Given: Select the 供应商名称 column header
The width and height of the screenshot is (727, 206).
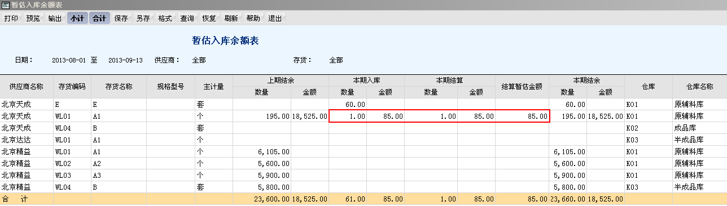Looking at the screenshot, I should (x=27, y=87).
